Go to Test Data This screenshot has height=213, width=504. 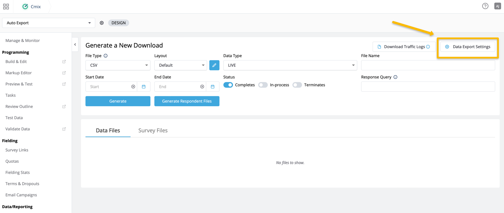pyautogui.click(x=14, y=118)
